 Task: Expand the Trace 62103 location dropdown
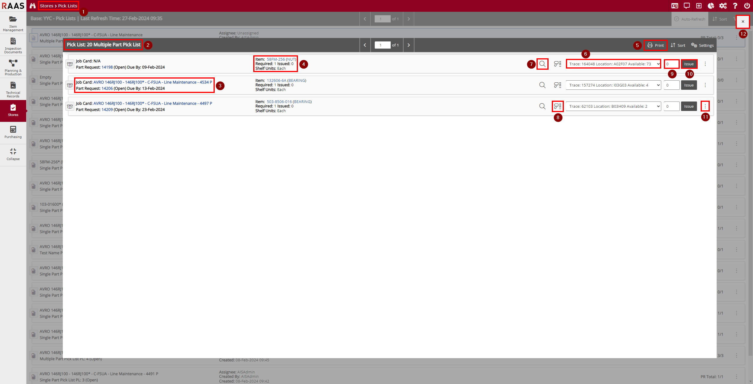613,106
